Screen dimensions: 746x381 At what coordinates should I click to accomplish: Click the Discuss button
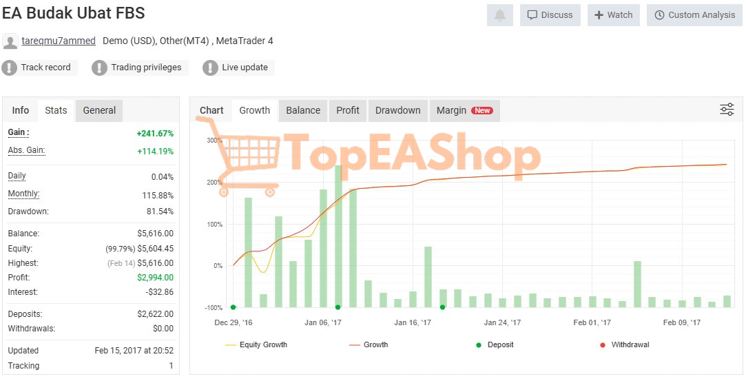(x=550, y=15)
